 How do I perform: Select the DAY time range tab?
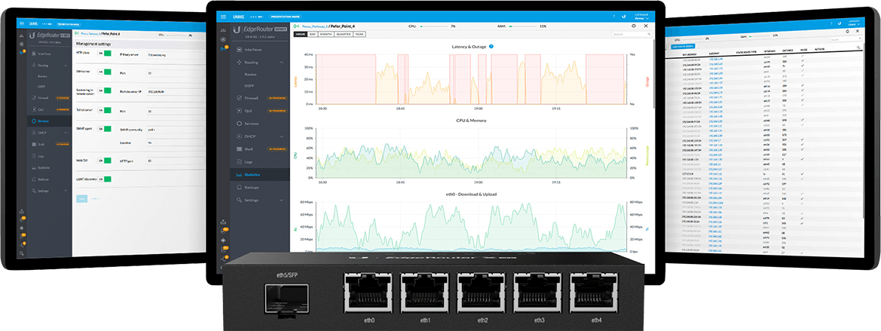(312, 34)
